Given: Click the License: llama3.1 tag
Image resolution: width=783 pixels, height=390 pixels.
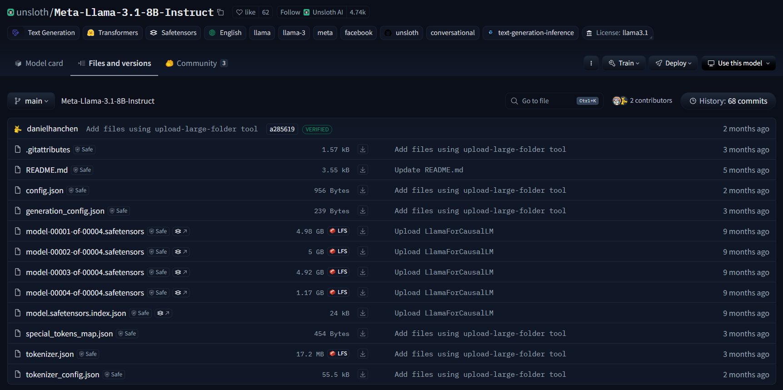Looking at the screenshot, I should (618, 33).
